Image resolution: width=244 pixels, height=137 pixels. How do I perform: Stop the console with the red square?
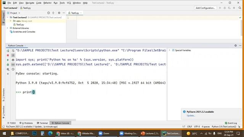tap(8, 55)
